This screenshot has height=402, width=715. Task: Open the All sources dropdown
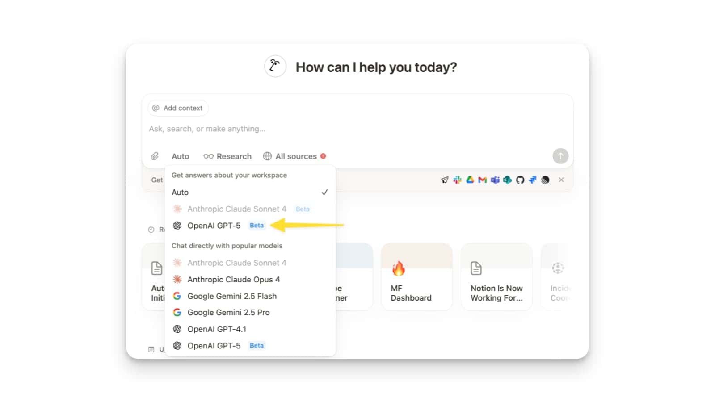[x=294, y=156]
